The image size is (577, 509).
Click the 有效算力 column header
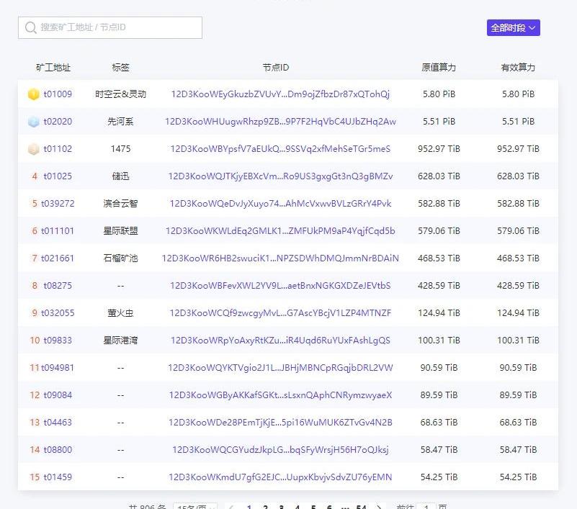[518, 68]
